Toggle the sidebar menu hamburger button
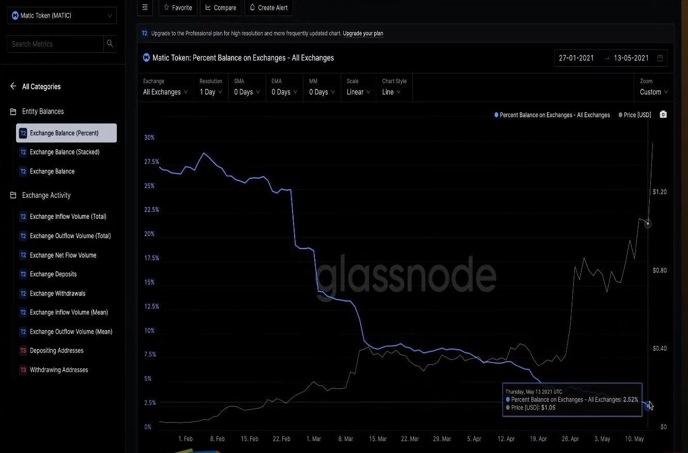Image resolution: width=688 pixels, height=453 pixels. pyautogui.click(x=145, y=7)
